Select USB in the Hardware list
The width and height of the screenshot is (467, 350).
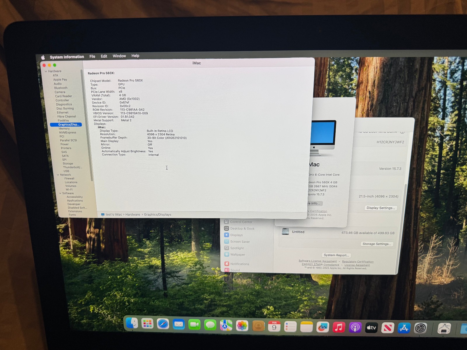(x=67, y=171)
